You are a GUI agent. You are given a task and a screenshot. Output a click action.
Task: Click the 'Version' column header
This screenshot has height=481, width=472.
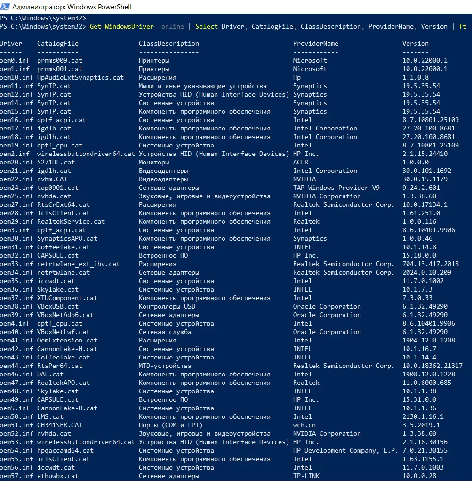pos(416,43)
